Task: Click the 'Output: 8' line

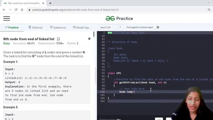Action: coord(13,82)
